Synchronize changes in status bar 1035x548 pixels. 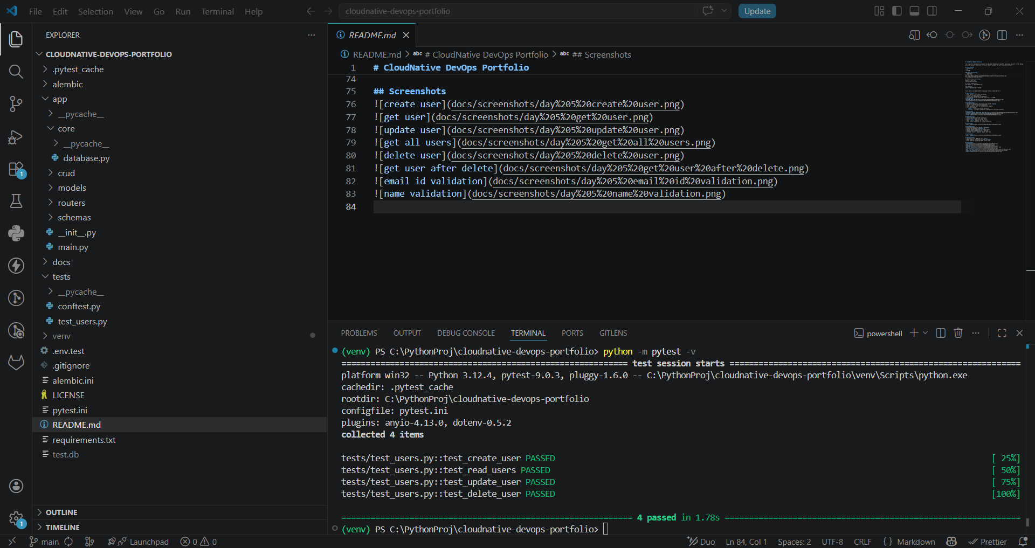[x=68, y=542]
